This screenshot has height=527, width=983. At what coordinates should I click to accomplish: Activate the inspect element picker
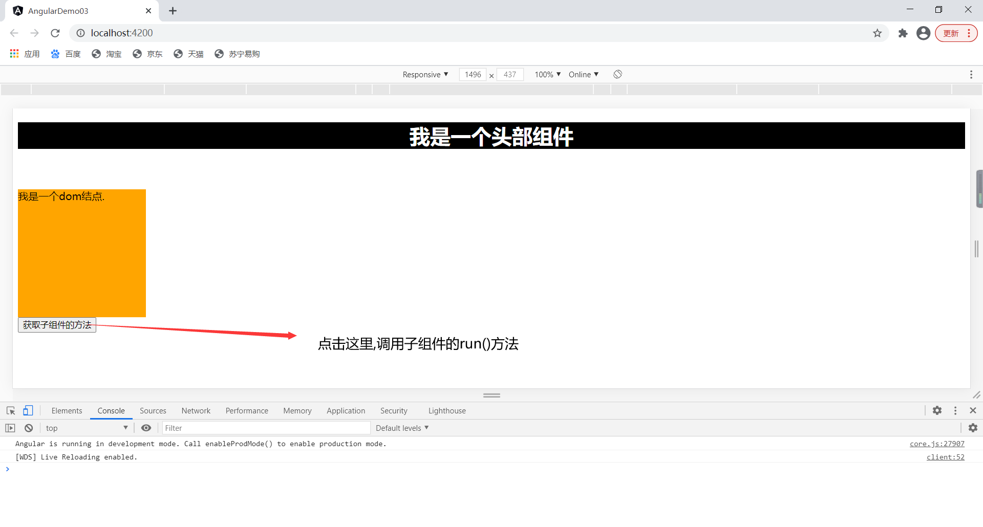click(x=11, y=411)
